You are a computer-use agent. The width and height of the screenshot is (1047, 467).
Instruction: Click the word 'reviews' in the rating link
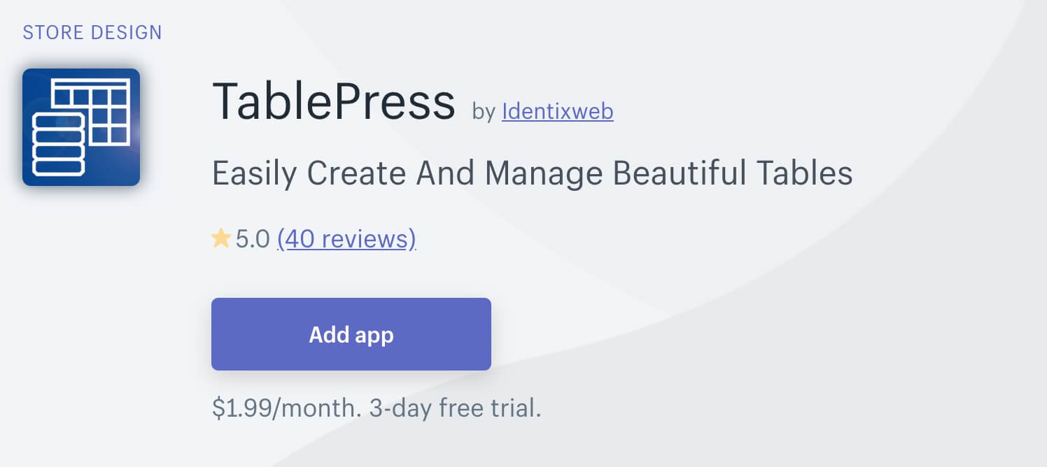click(369, 239)
